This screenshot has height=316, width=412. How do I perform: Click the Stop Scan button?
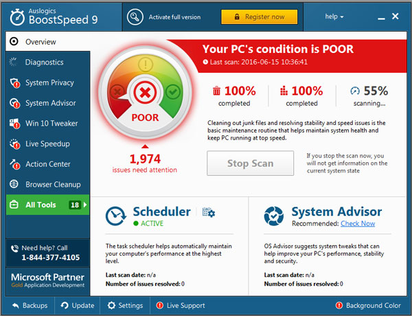coord(250,163)
